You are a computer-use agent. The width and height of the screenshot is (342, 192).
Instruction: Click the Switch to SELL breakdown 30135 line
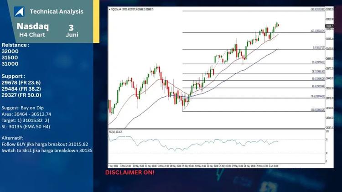47,150
